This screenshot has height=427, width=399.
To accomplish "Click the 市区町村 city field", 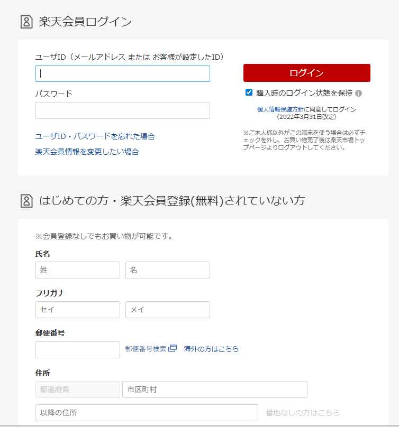I will tap(214, 389).
